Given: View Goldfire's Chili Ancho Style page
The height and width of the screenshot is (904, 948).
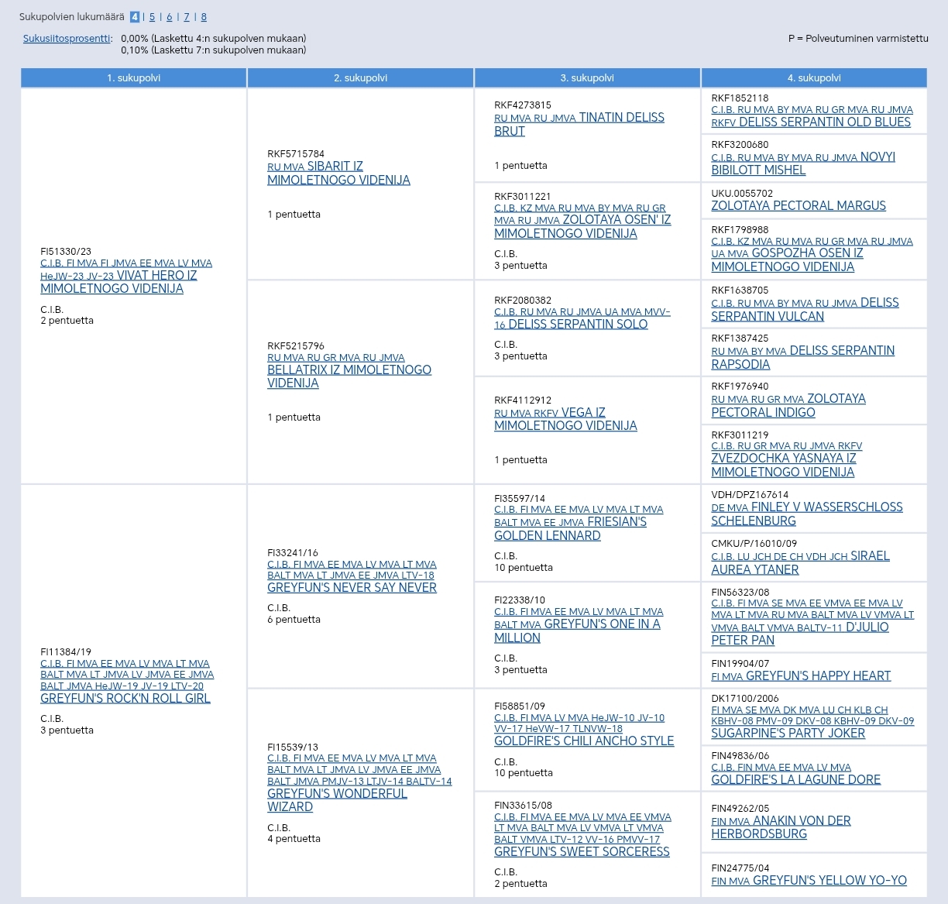Looking at the screenshot, I should 584,741.
